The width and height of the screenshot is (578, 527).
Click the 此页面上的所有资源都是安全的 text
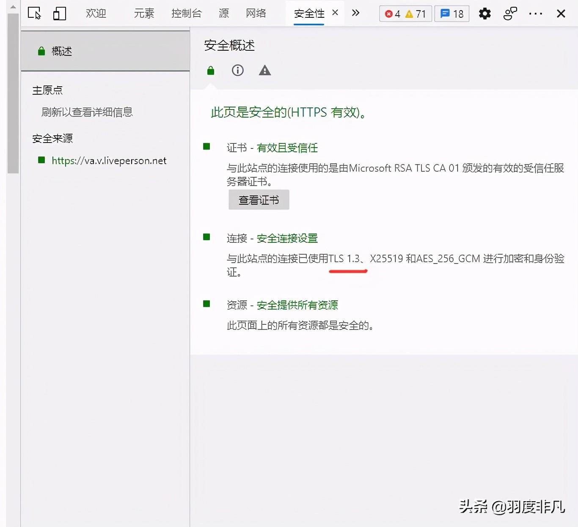(x=300, y=325)
